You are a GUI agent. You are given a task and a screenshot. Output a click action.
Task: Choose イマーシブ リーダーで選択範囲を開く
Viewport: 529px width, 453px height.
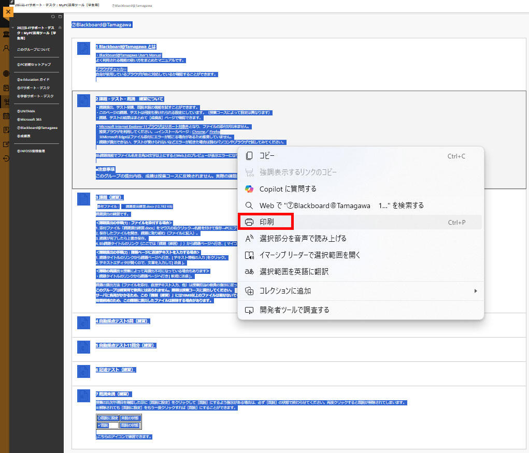[x=360, y=255]
